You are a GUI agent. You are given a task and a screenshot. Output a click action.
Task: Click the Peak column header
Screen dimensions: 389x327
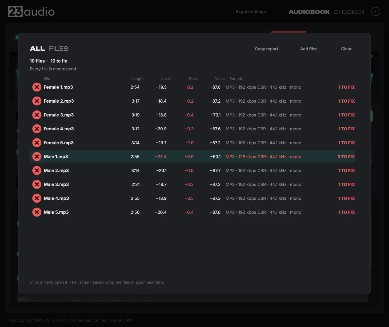point(193,78)
